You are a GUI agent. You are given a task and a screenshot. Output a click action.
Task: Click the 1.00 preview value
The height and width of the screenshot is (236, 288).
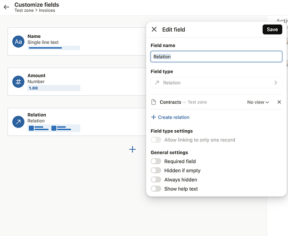tap(33, 88)
